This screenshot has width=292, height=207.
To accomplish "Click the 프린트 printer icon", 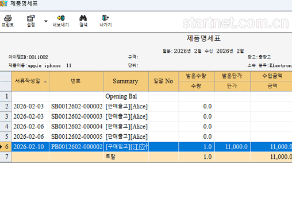I will coord(7,18).
